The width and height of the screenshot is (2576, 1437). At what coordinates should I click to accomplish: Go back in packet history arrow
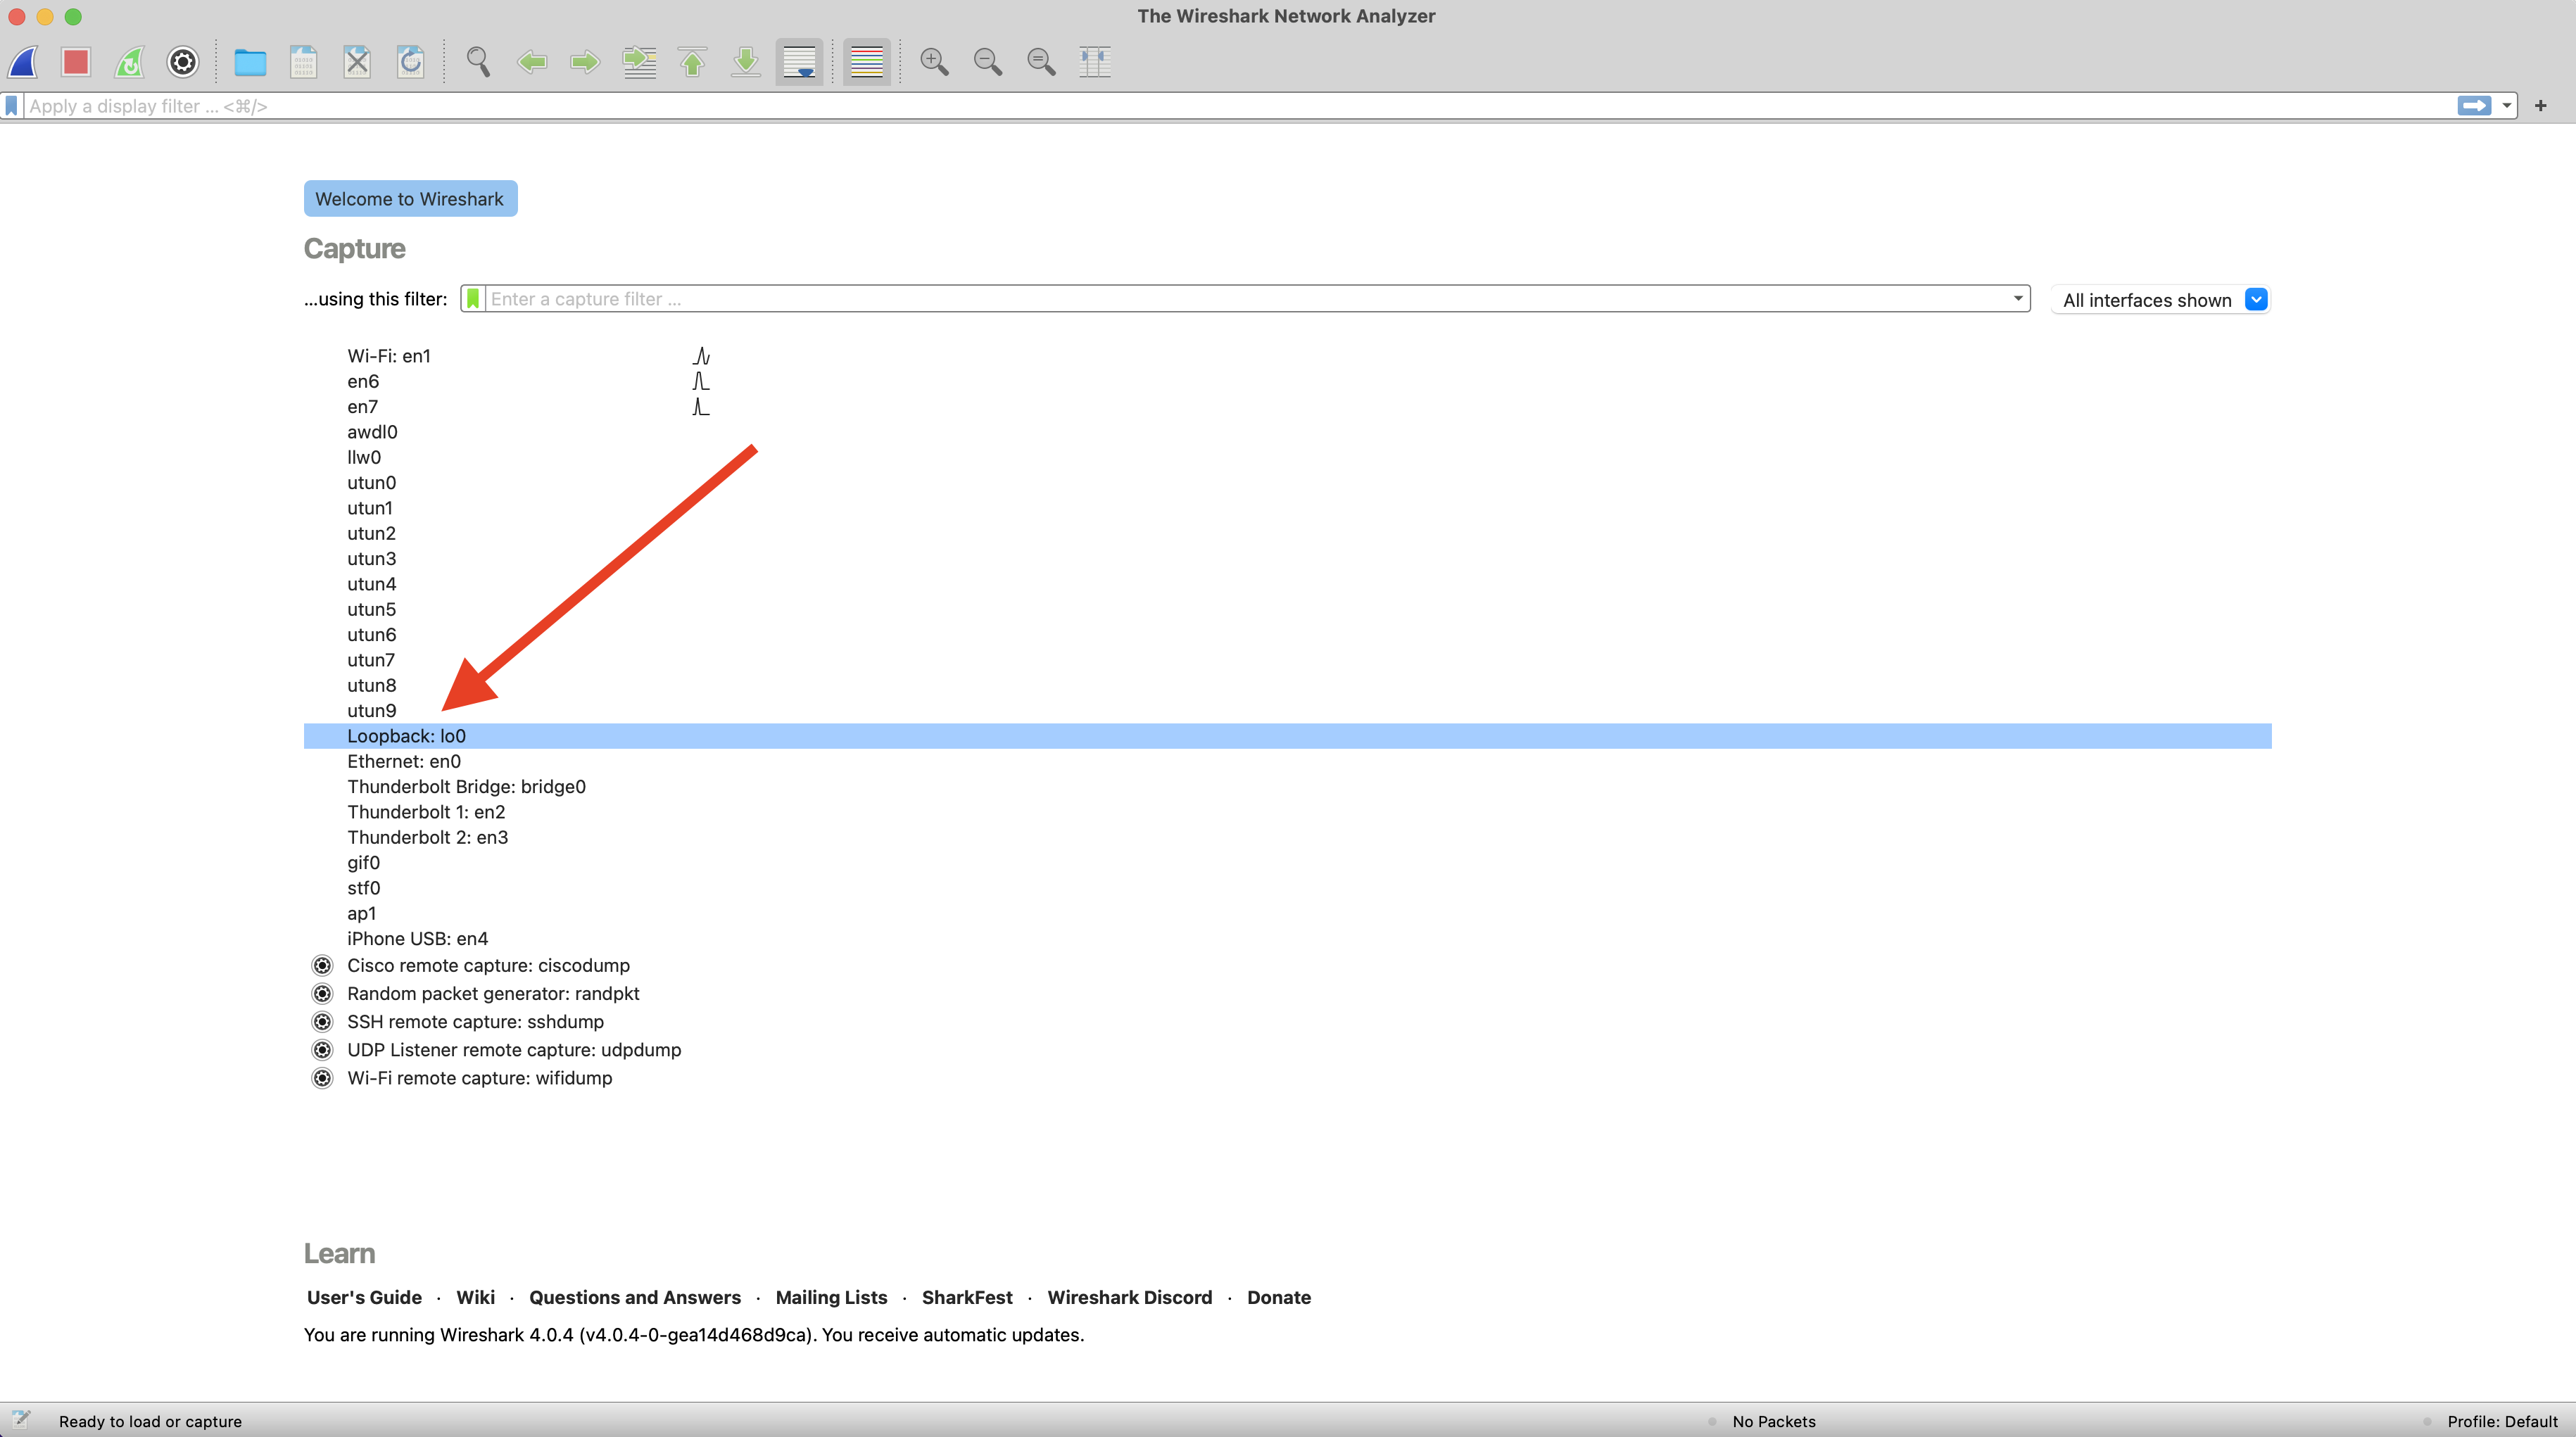pos(532,62)
